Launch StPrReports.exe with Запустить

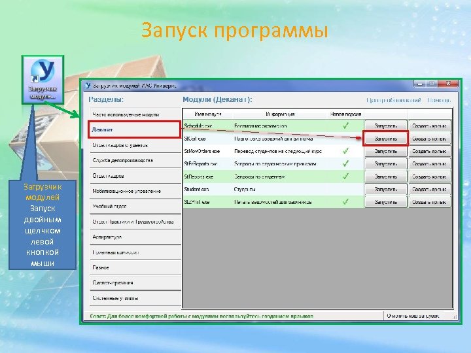386,164
